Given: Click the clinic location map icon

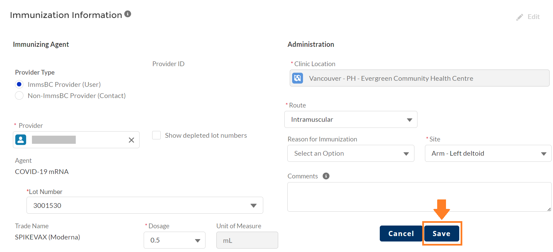Looking at the screenshot, I should [298, 78].
